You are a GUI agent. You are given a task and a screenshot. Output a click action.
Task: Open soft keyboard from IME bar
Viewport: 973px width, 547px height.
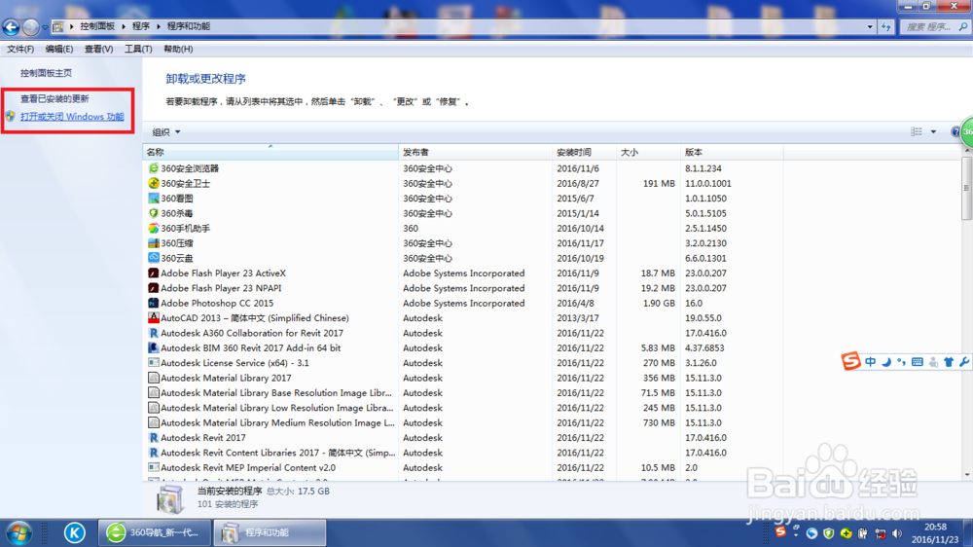tap(918, 362)
